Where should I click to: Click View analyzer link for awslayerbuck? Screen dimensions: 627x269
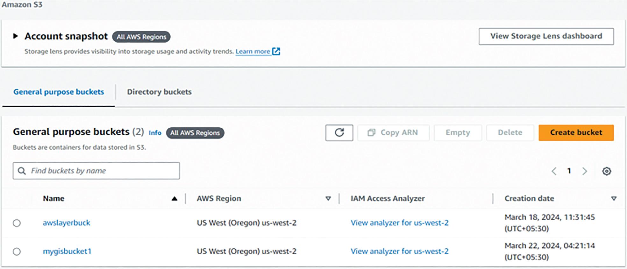coord(399,223)
